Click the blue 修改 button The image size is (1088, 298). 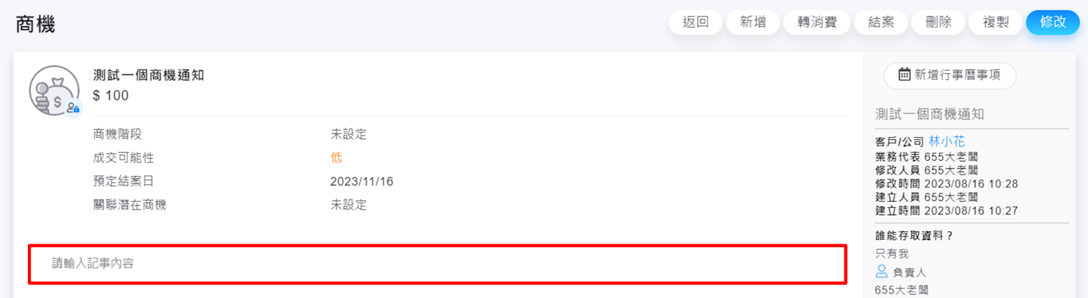(x=1052, y=22)
